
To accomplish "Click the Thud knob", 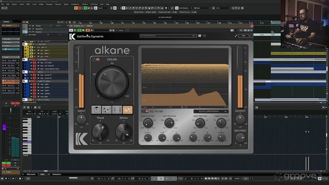I will 100,132.
